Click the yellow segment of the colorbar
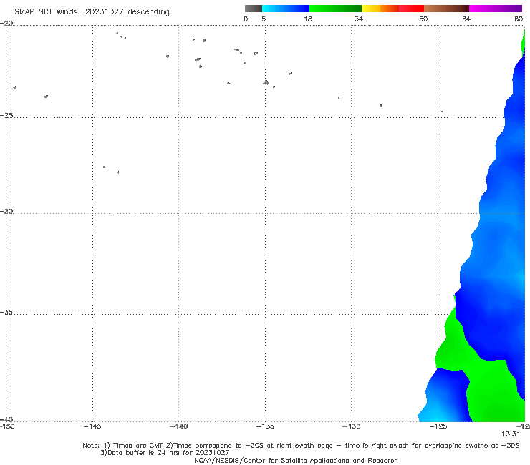This screenshot has height=465, width=530. coord(371,9)
